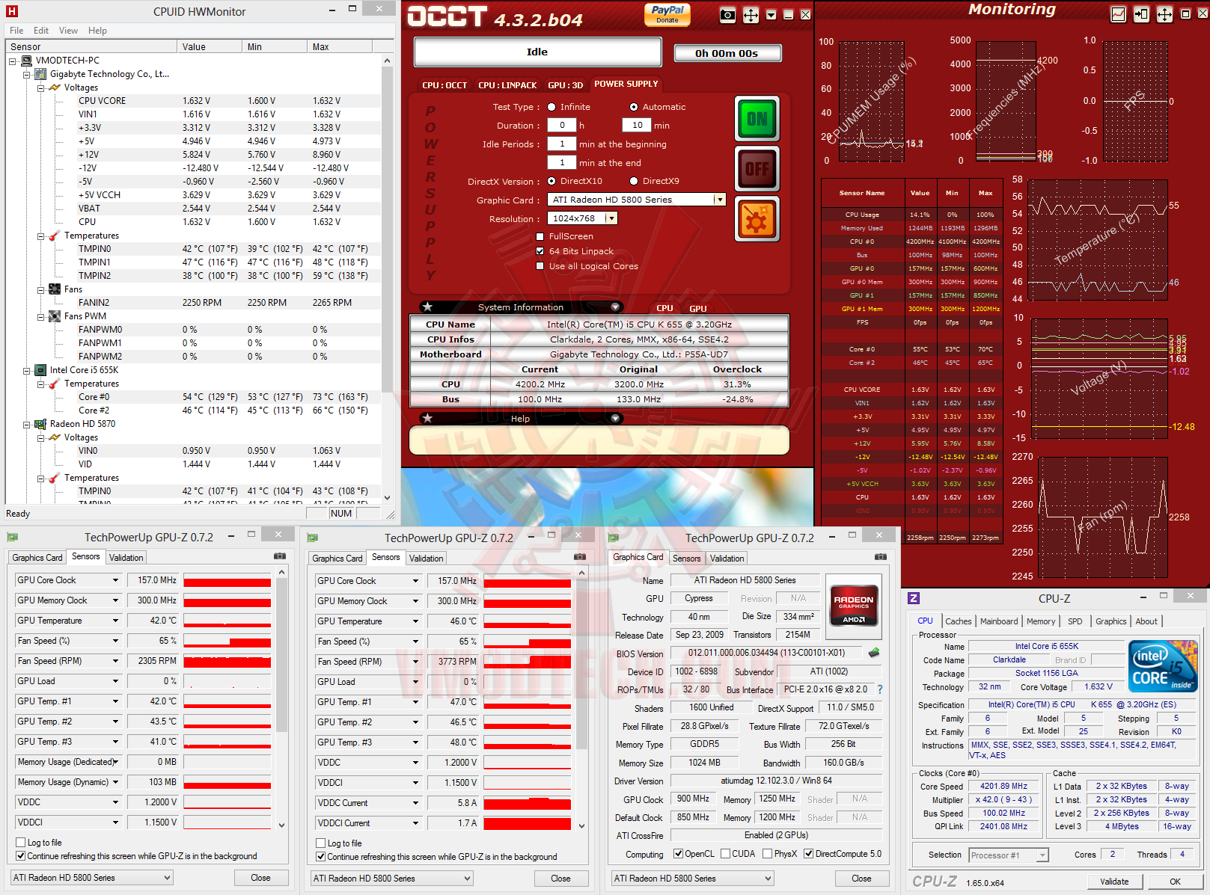Start the test with the green ON button
Image resolution: width=1210 pixels, height=895 pixels.
point(757,119)
